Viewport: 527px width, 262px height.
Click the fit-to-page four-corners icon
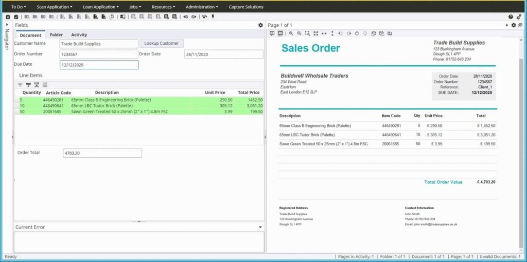point(315,33)
